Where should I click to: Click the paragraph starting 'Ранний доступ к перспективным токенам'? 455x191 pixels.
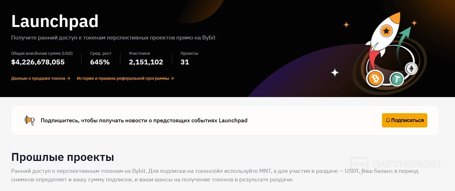(x=215, y=175)
